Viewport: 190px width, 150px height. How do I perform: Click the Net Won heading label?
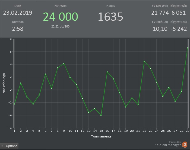61,6
